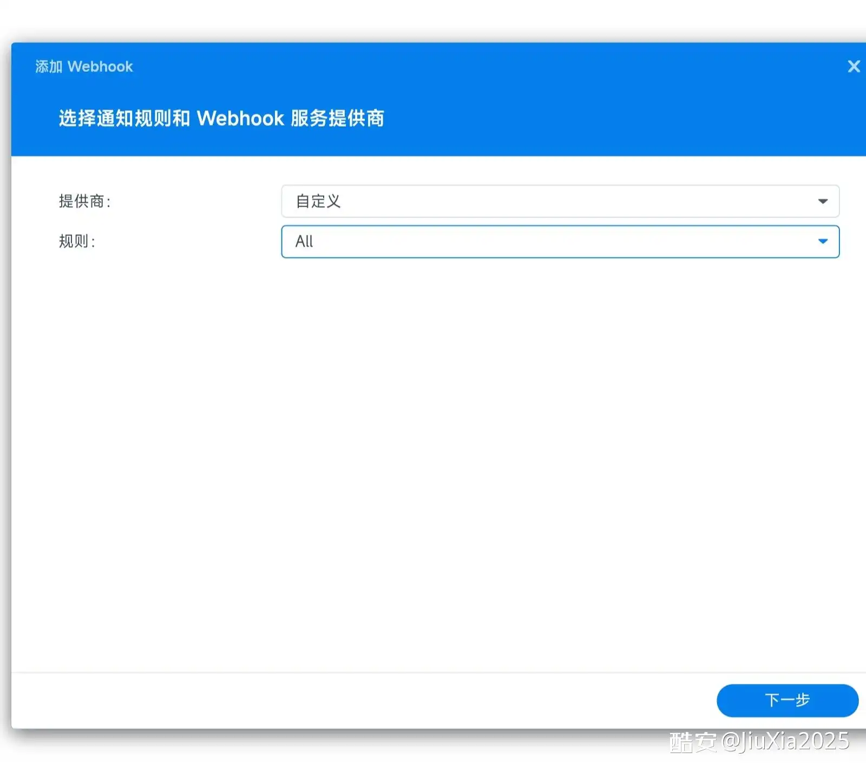Click the 规则 dropdown arrow

click(x=823, y=241)
